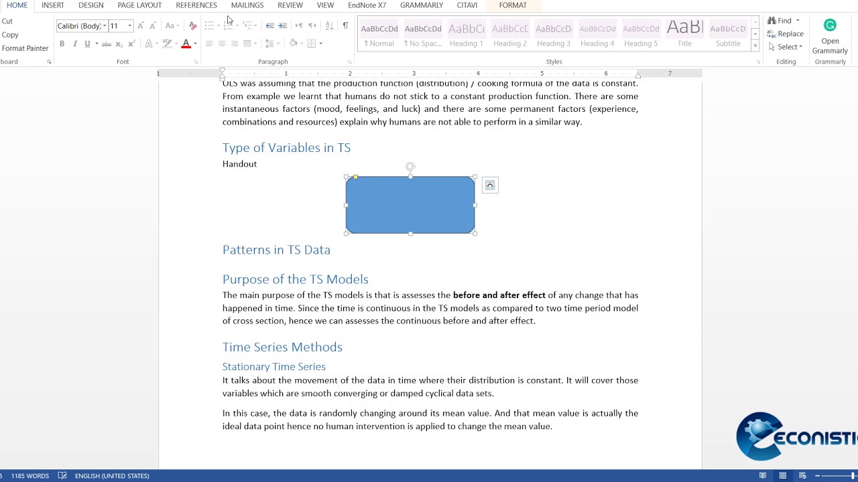Apply the Heading 1 style
The width and height of the screenshot is (858, 482).
[x=467, y=35]
